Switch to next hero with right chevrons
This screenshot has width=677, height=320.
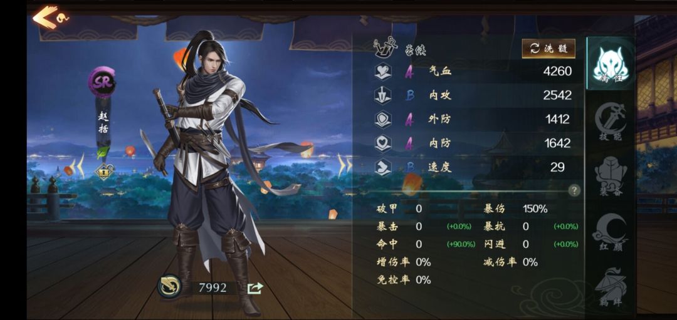345,165
